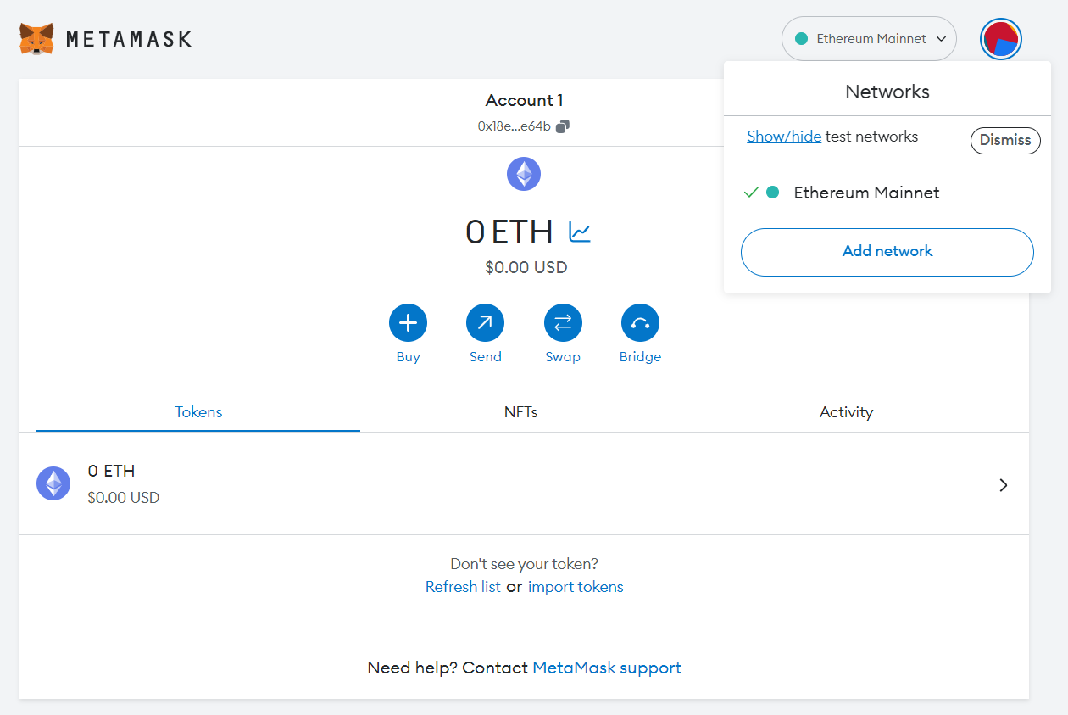Viewport: 1068px width, 715px height.
Task: Click the Send arrow icon
Action: [x=485, y=322]
